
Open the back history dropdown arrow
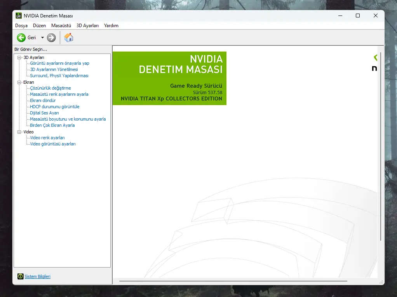pyautogui.click(x=43, y=38)
